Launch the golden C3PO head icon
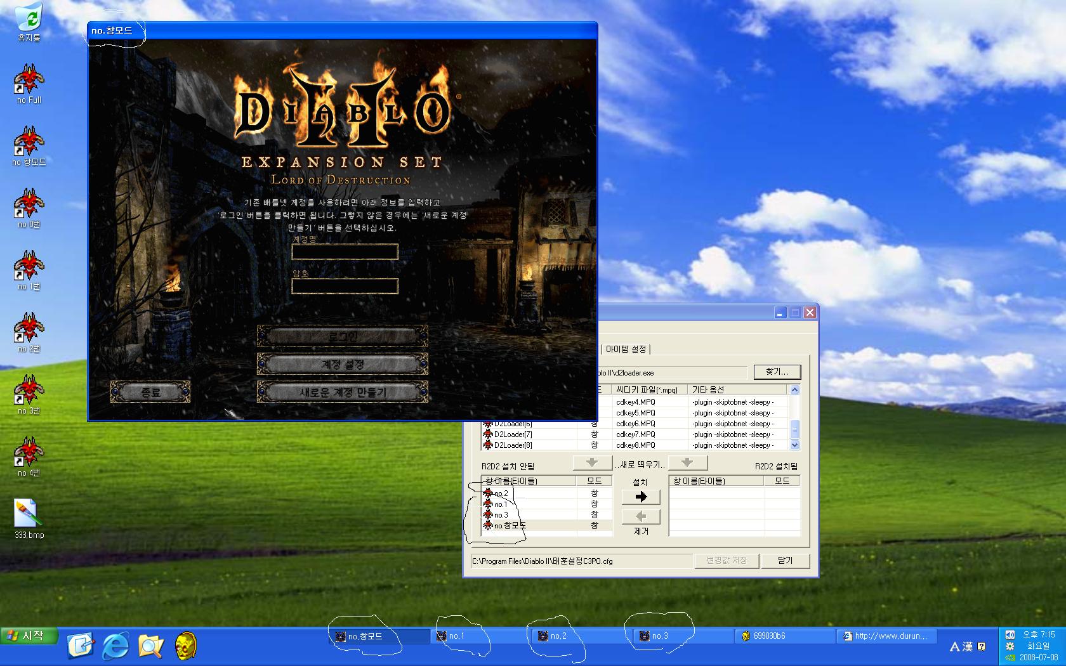This screenshot has height=666, width=1066. pyautogui.click(x=185, y=646)
